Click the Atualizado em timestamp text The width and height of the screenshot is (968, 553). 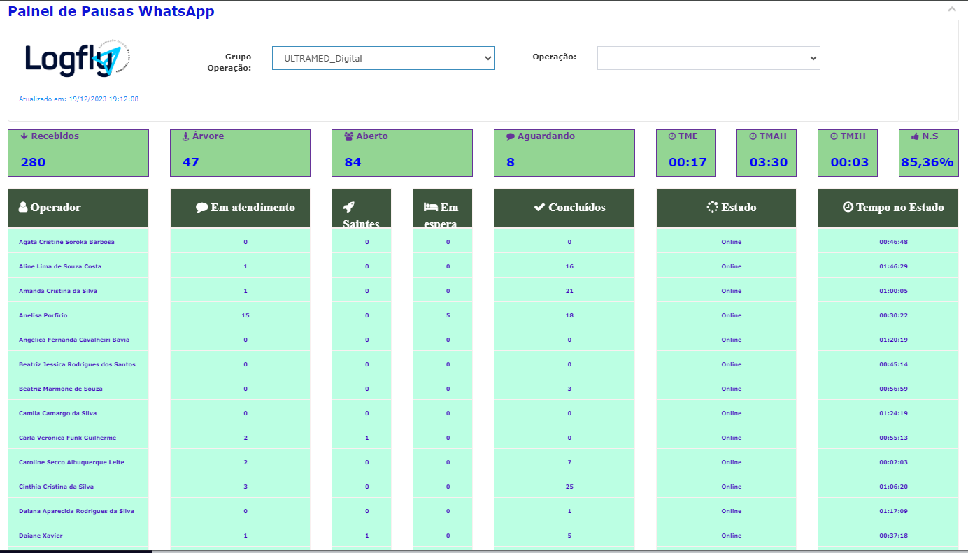[78, 99]
